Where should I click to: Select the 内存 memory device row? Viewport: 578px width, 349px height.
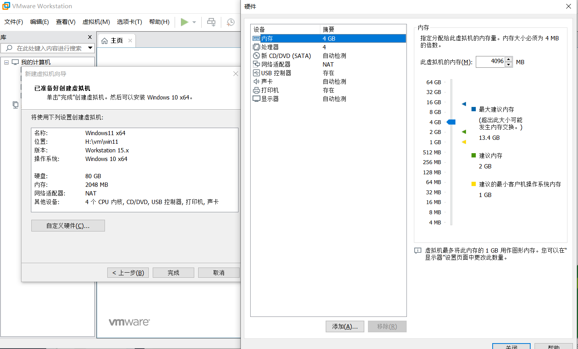click(x=329, y=38)
